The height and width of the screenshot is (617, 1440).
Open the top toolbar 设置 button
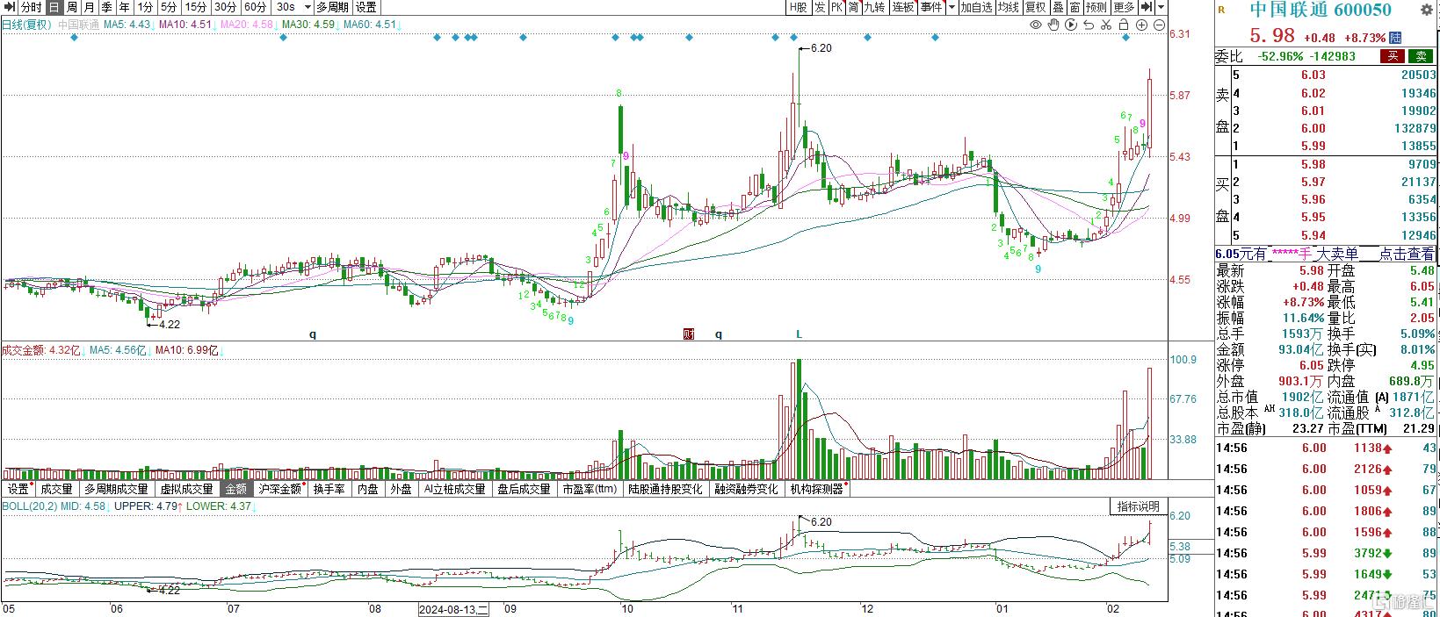click(365, 7)
